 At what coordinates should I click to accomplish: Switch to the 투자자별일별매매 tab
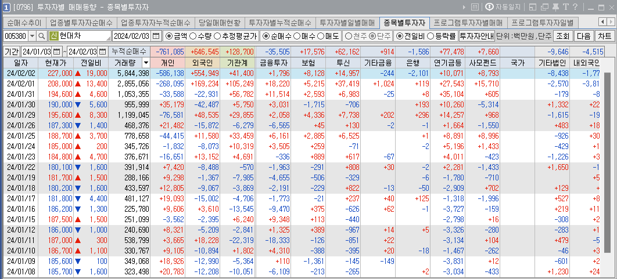(347, 23)
